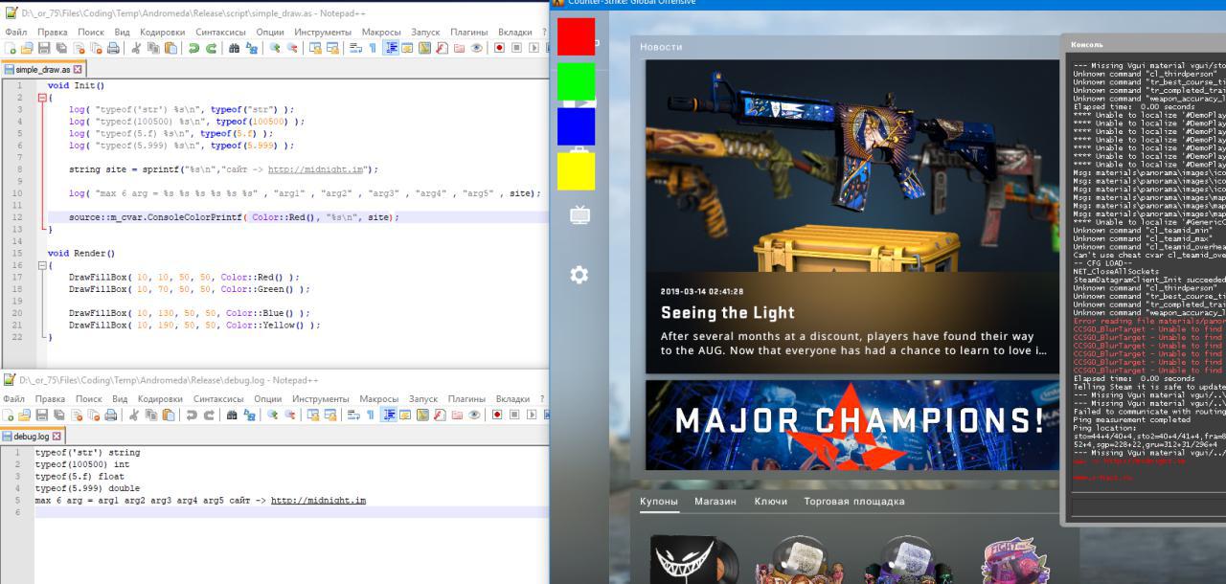Viewport: 1226px width, 584px height.
Task: Close the simple_draw.as tab with its red X
Action: [x=78, y=69]
